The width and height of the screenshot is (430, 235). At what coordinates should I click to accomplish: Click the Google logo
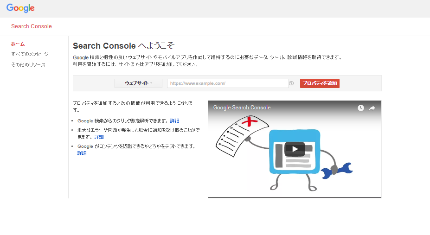point(20,8)
